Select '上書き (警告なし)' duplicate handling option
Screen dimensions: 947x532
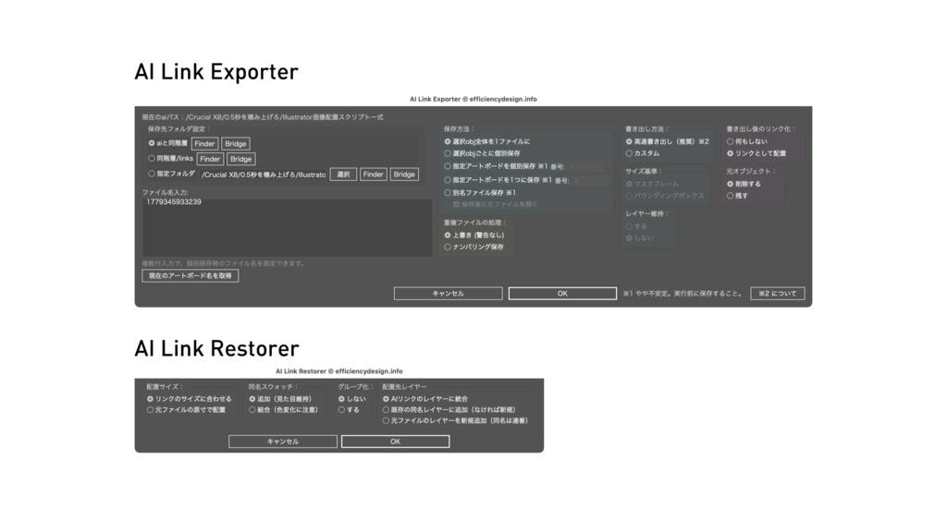click(x=448, y=236)
